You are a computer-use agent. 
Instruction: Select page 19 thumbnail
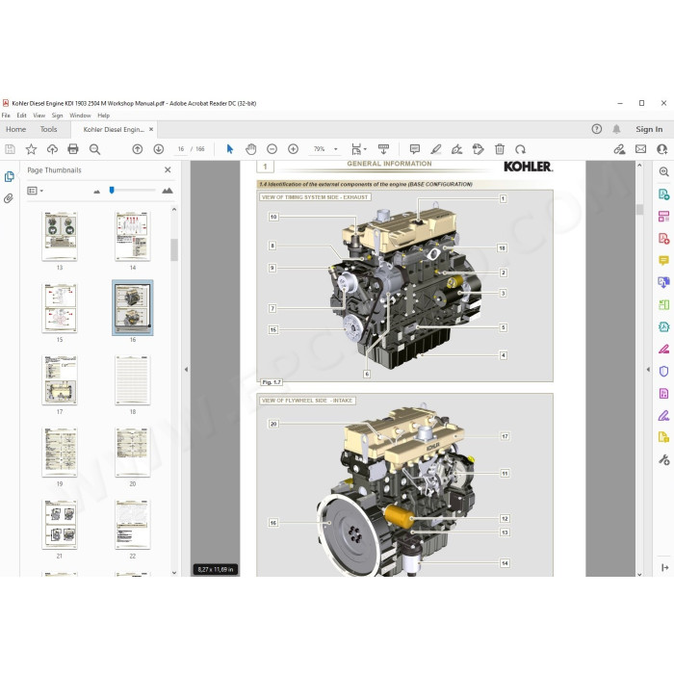60,453
